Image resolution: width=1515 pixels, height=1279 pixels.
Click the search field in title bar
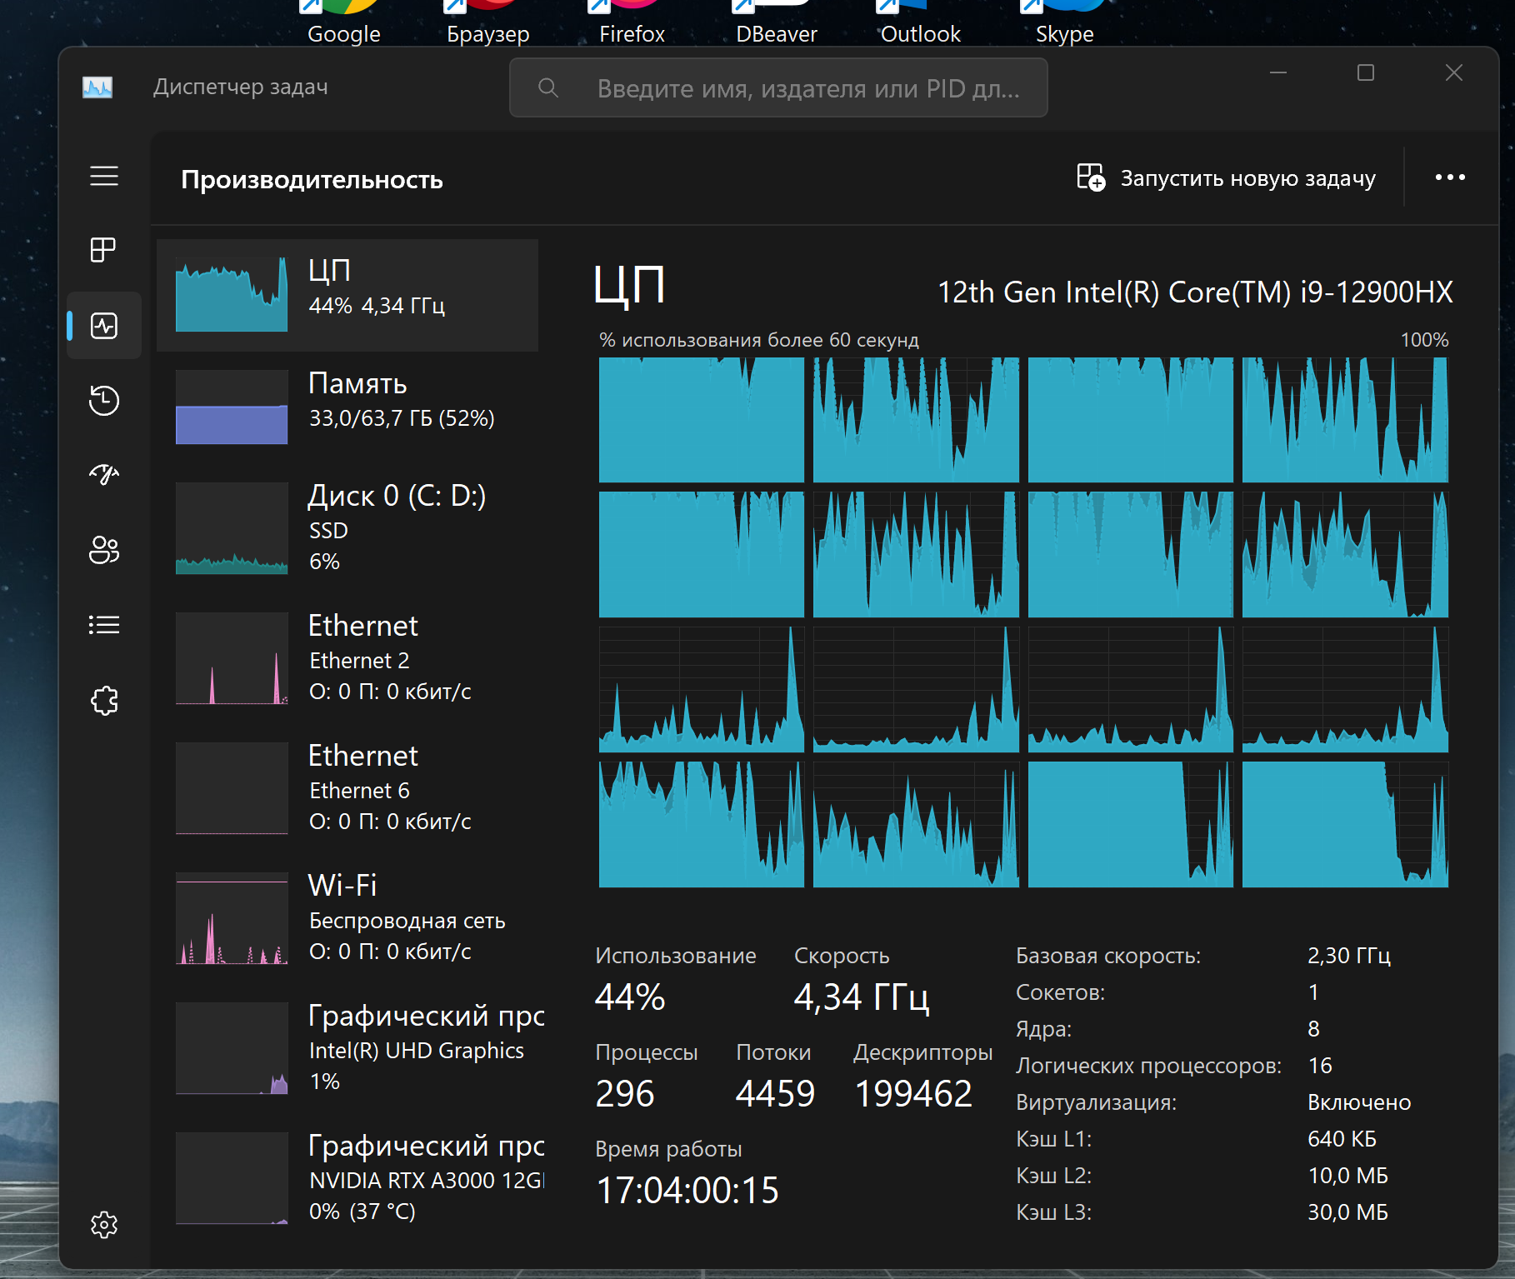click(777, 88)
